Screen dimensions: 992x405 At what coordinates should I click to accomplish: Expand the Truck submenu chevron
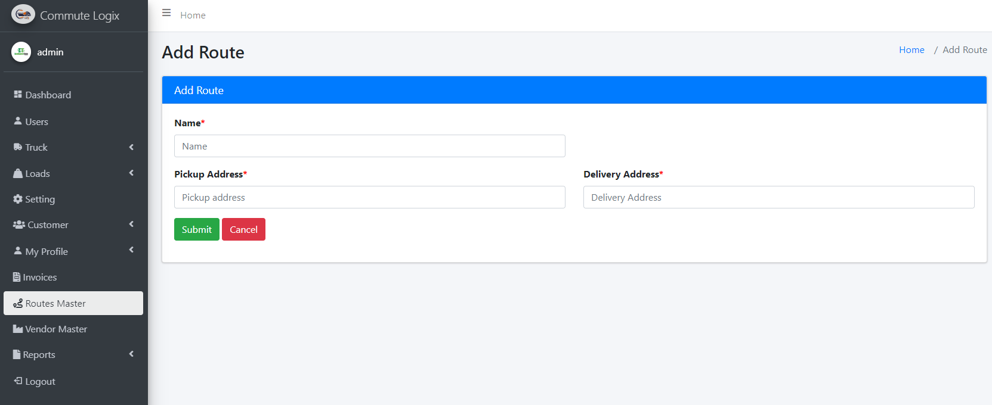coord(131,147)
